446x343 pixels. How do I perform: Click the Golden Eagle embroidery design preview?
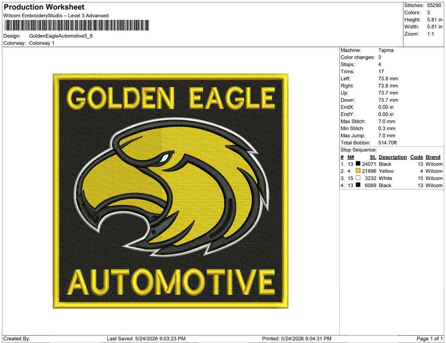tap(171, 191)
